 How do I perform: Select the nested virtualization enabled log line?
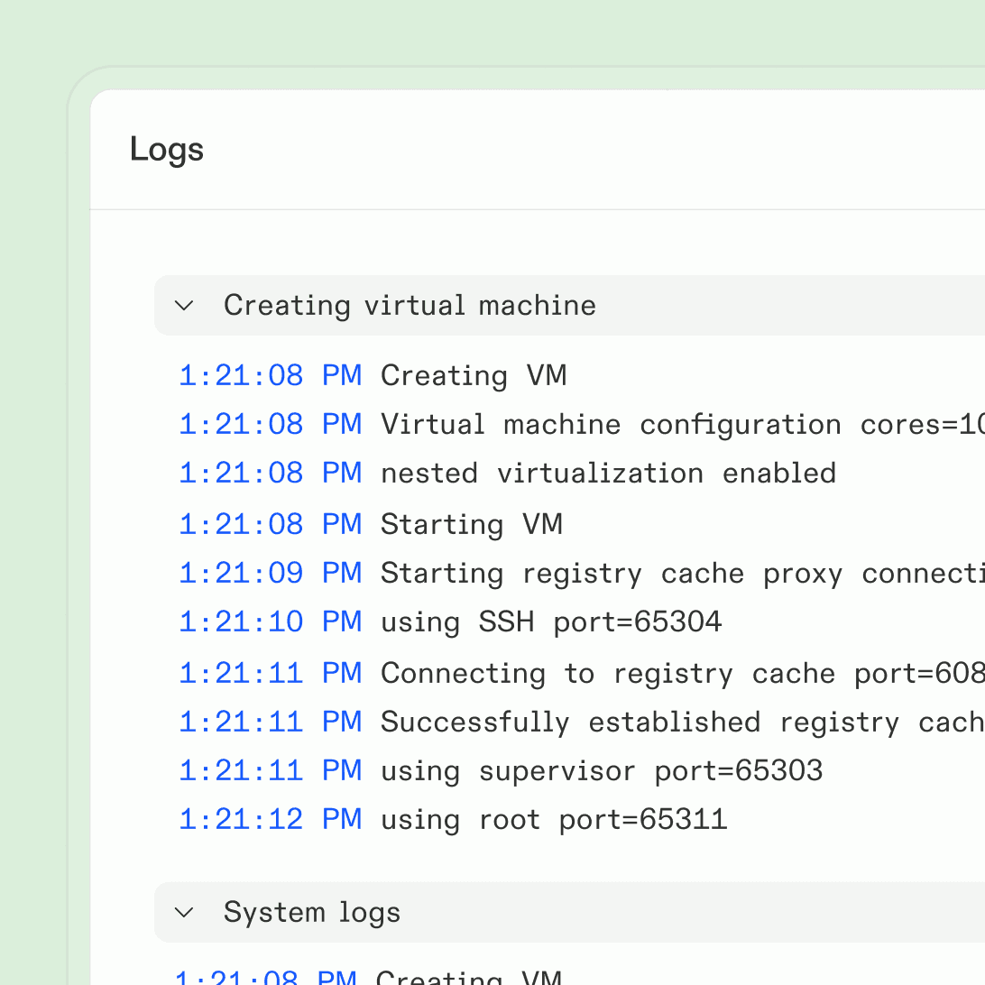(x=607, y=472)
